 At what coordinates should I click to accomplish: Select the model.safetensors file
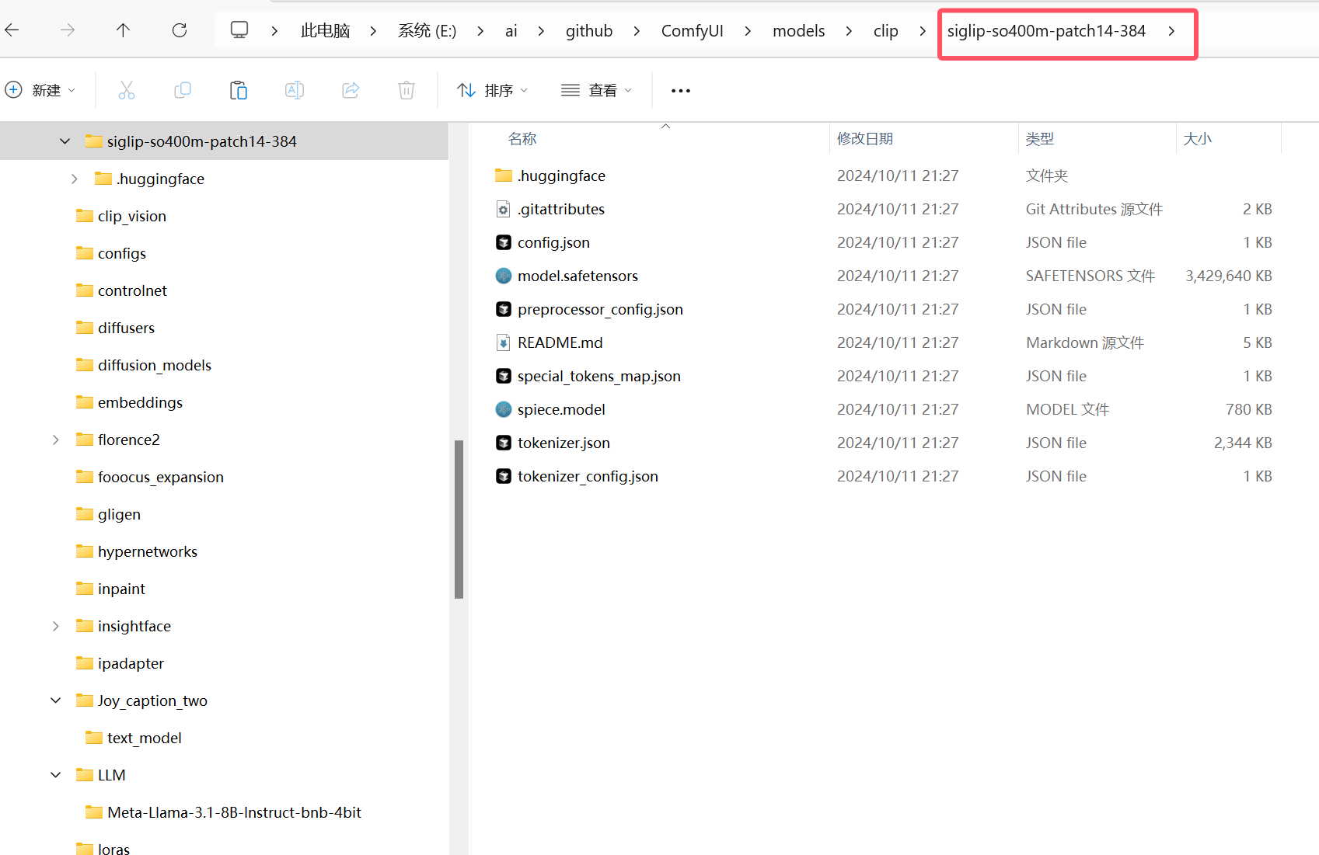pyautogui.click(x=577, y=276)
